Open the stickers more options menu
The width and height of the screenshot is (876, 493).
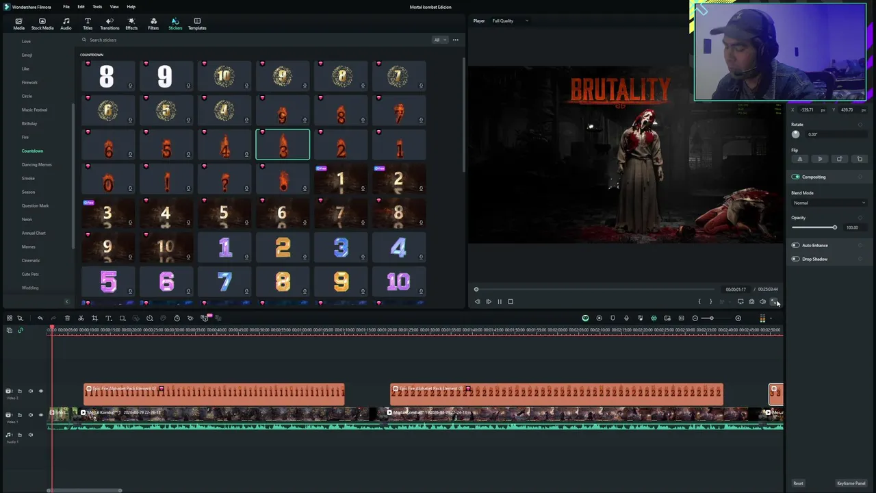point(455,40)
